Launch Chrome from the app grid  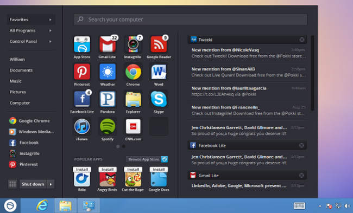coord(133,72)
